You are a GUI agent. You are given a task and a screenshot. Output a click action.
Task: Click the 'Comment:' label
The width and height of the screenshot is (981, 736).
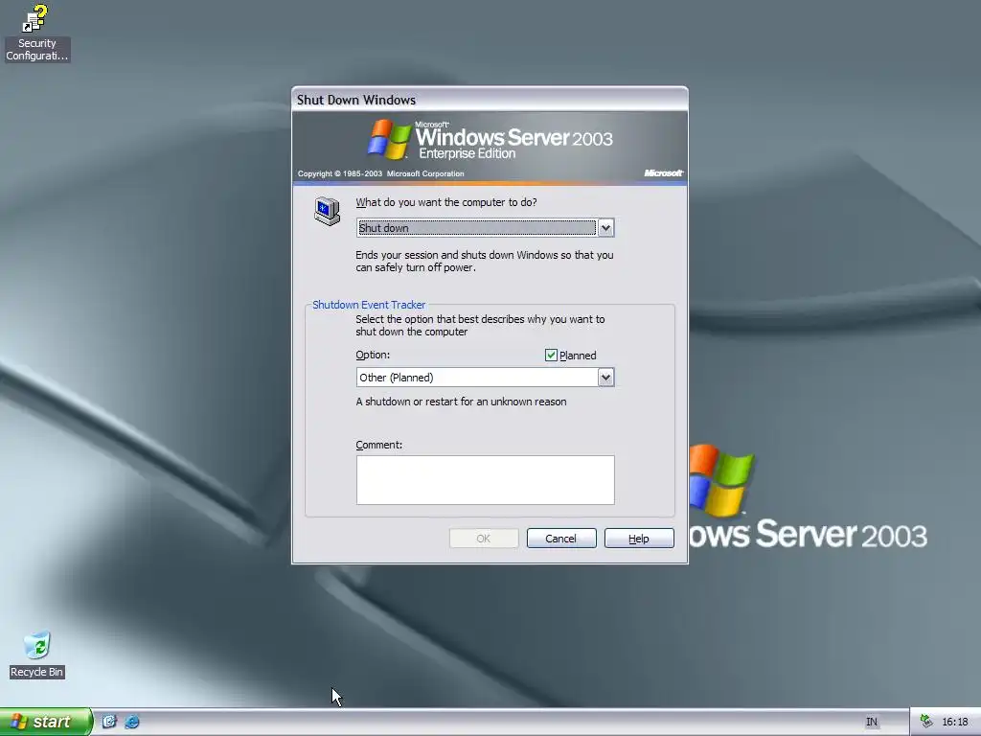coord(379,445)
